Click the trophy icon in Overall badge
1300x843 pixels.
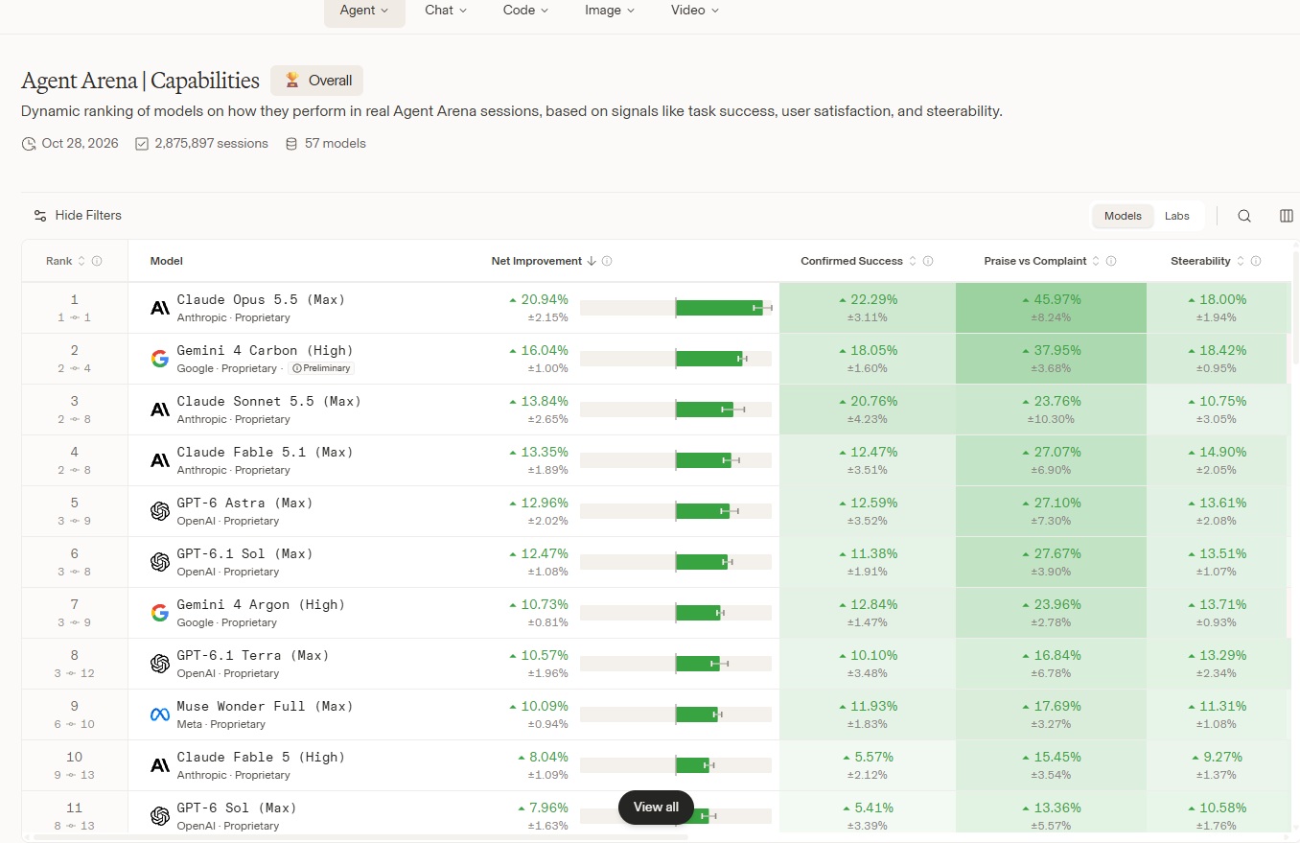point(292,81)
